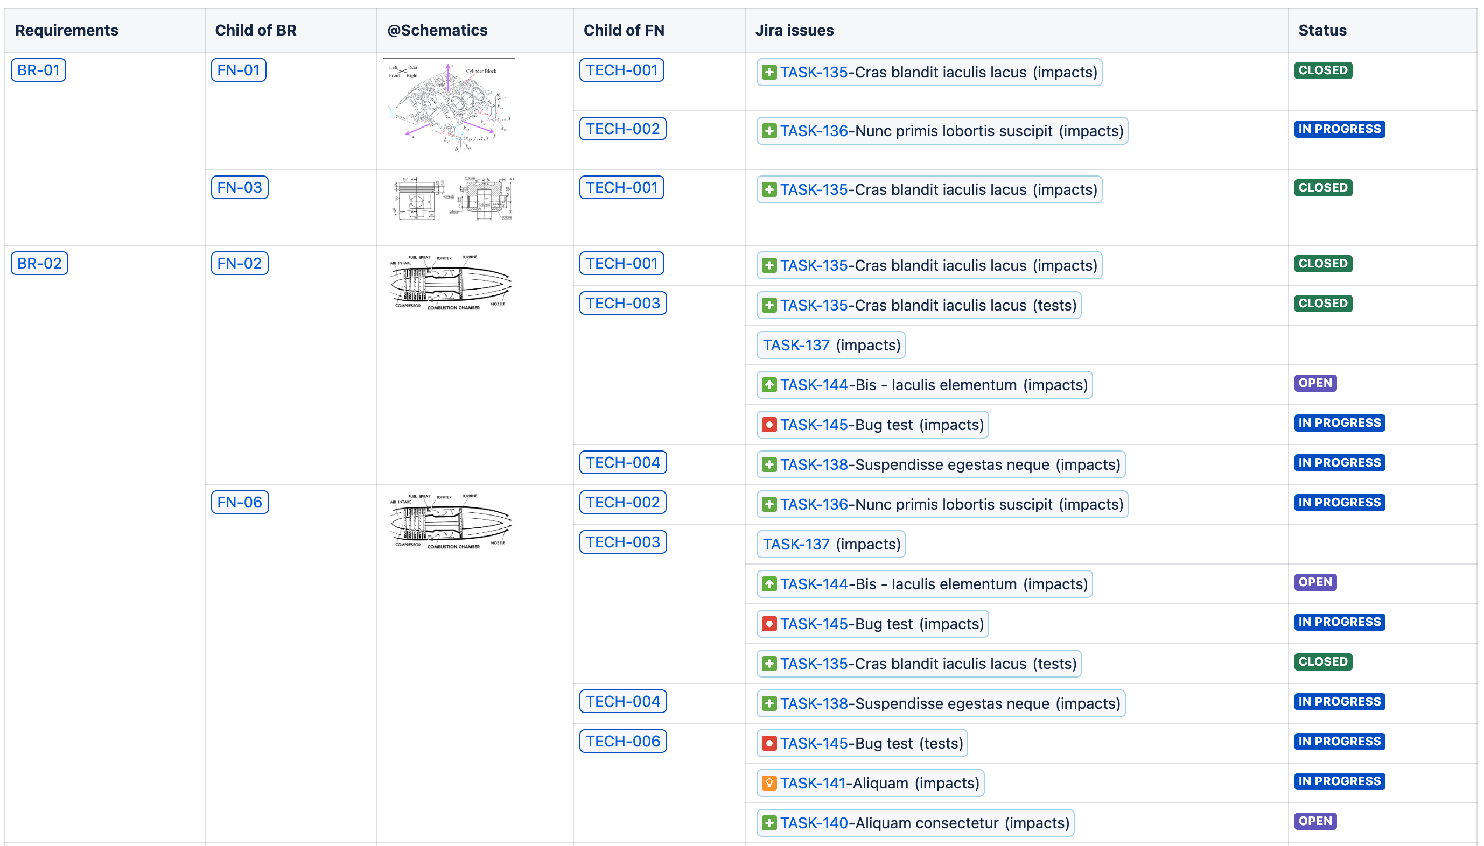Image resolution: width=1484 pixels, height=846 pixels.
Task: Click the orange suggestion icon on TASK-141
Action: point(769,783)
